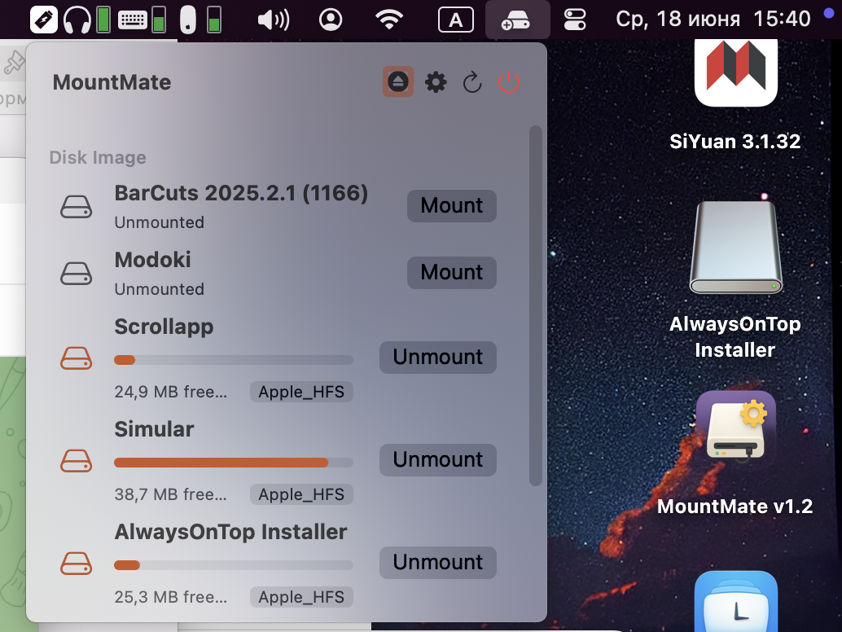
Task: Click the Disk Image section header
Action: coord(98,157)
